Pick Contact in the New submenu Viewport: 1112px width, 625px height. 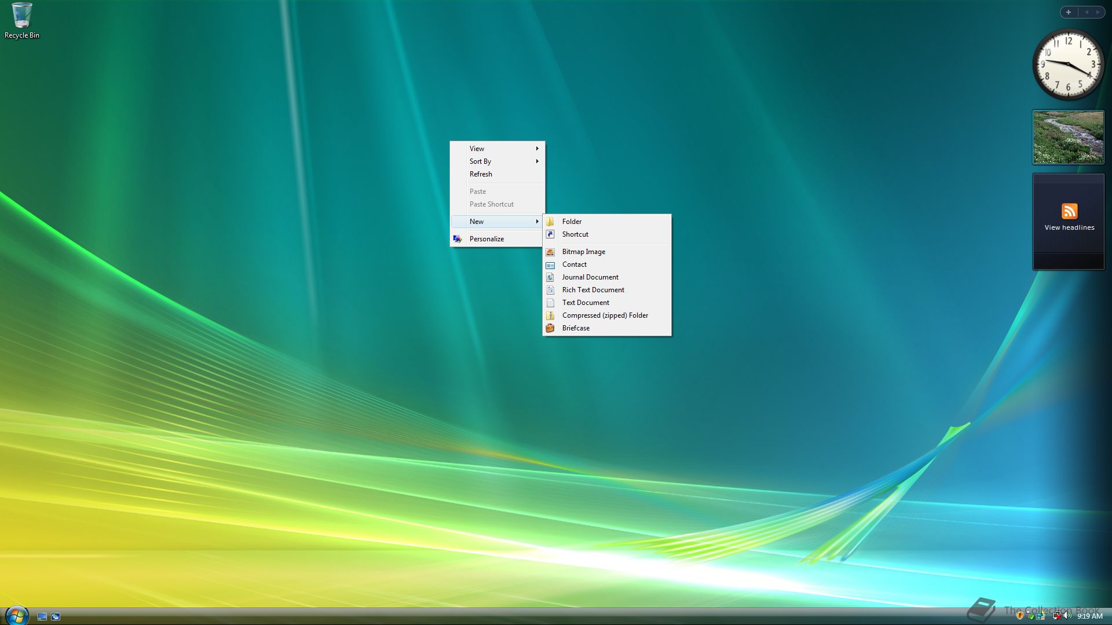607,264
